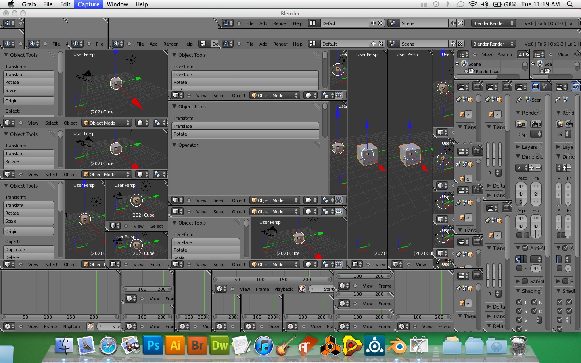Add a scene with the plus beside 'Scene' in the topmost header
Image resolution: width=581 pixels, height=363 pixels.
pyautogui.click(x=453, y=23)
